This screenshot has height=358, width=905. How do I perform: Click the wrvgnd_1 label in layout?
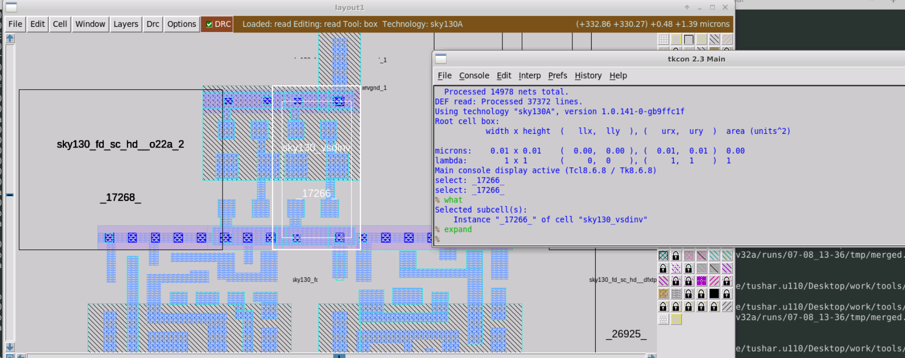coord(374,88)
